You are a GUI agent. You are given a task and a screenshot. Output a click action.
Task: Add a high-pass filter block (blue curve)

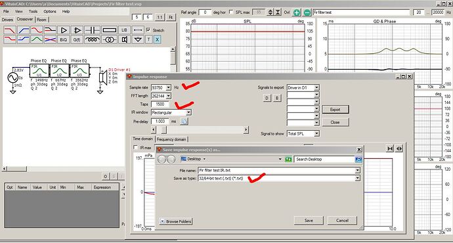click(23, 30)
